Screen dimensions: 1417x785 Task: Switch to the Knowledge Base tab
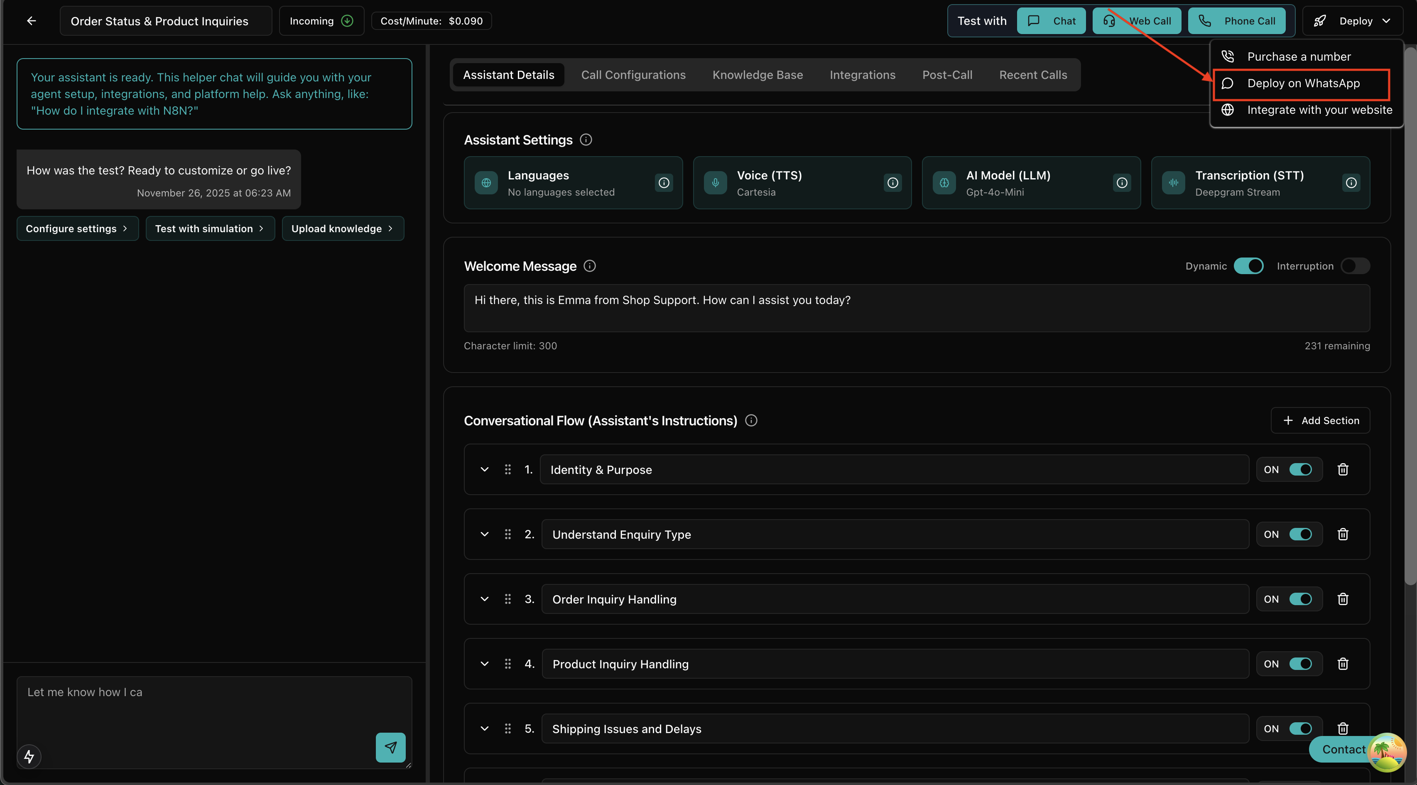757,75
